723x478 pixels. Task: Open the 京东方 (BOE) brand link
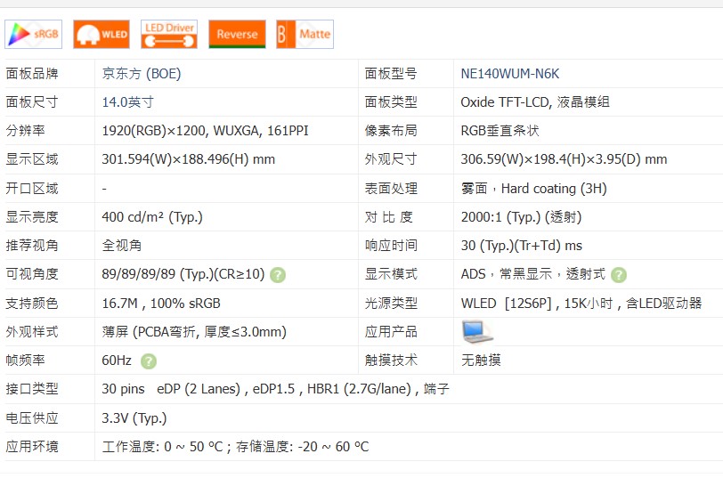(x=141, y=74)
